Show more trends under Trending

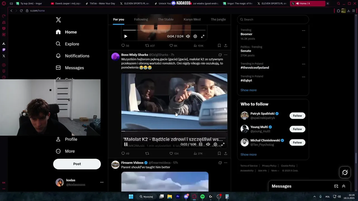pos(248,90)
